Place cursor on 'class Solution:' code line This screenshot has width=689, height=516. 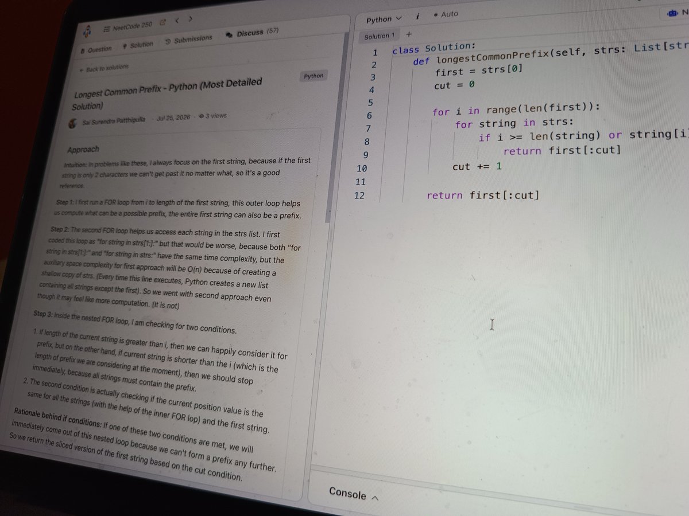(434, 49)
